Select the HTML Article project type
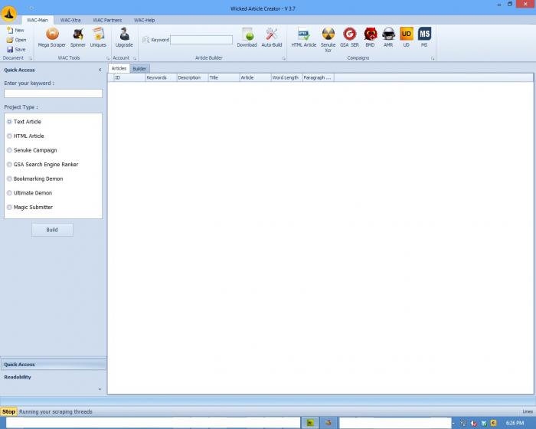 tap(25, 136)
